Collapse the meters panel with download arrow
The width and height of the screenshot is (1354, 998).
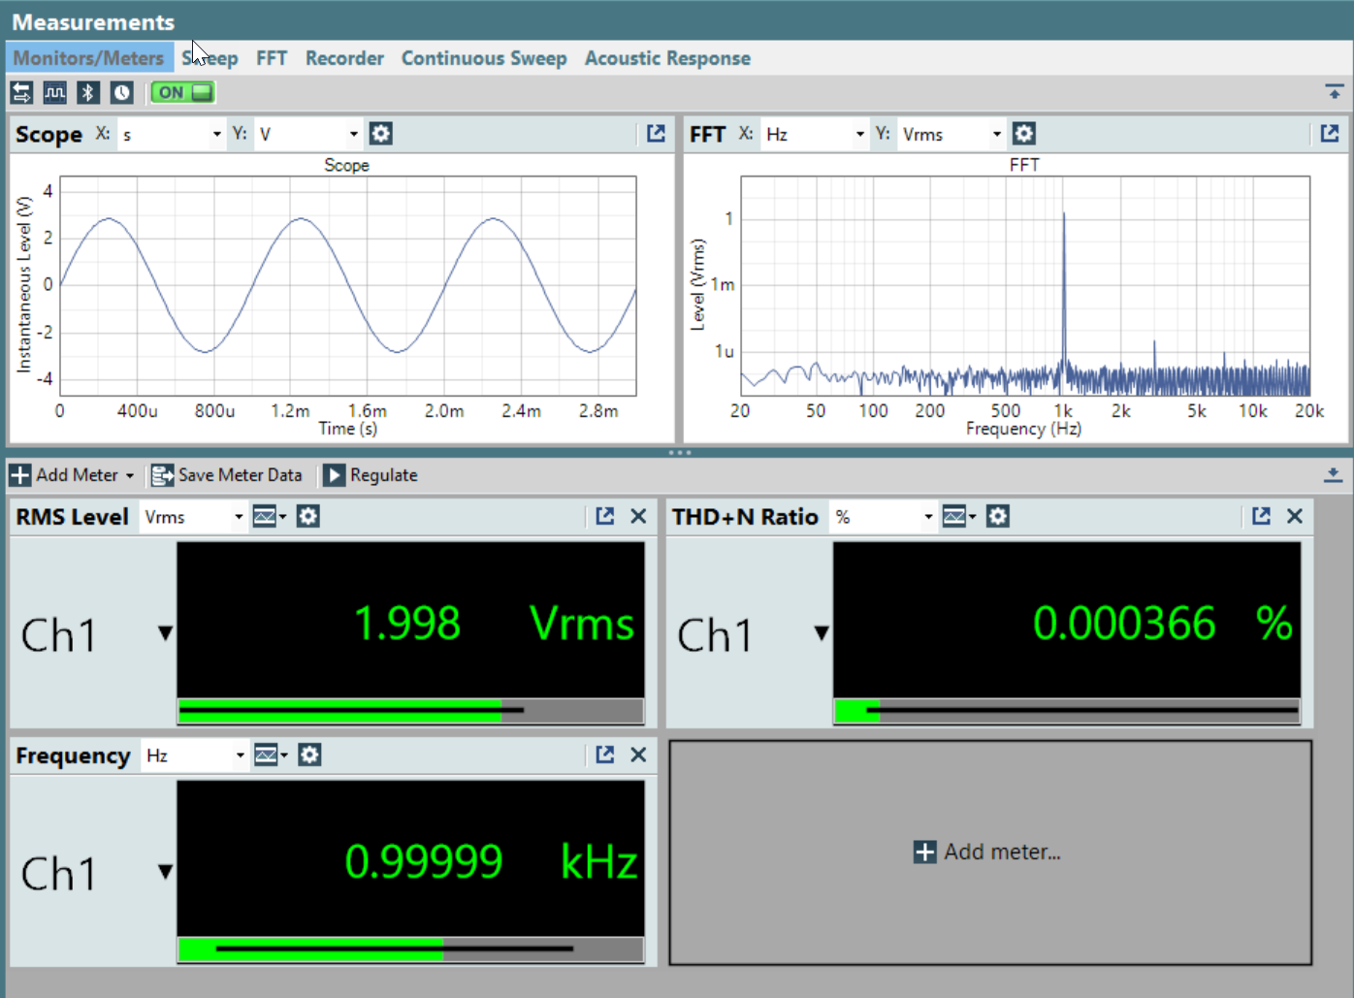pyautogui.click(x=1334, y=475)
